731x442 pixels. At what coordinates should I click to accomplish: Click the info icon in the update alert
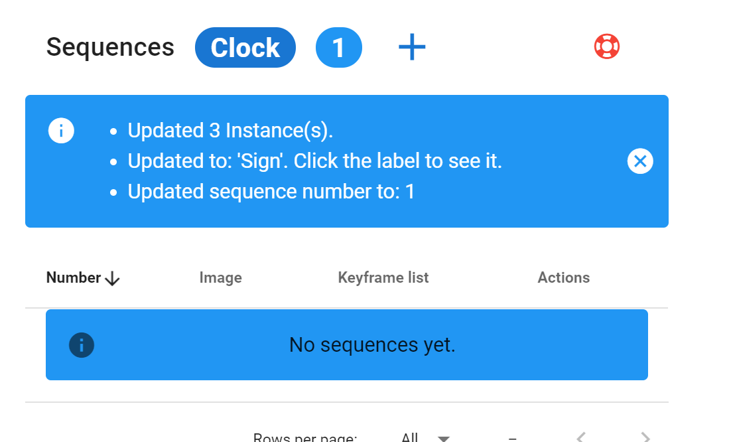coord(61,131)
